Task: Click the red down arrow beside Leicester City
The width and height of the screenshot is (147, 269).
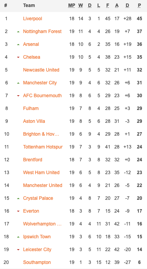Action: [18, 250]
